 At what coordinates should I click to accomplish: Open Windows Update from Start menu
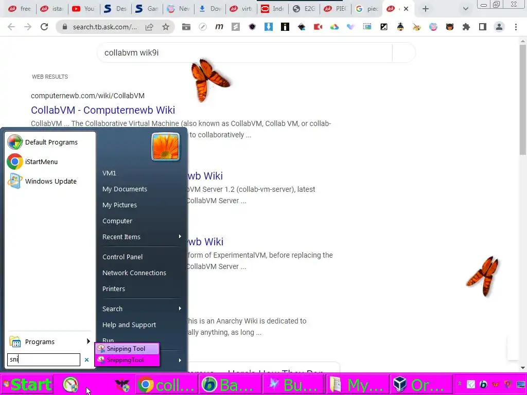point(50,181)
